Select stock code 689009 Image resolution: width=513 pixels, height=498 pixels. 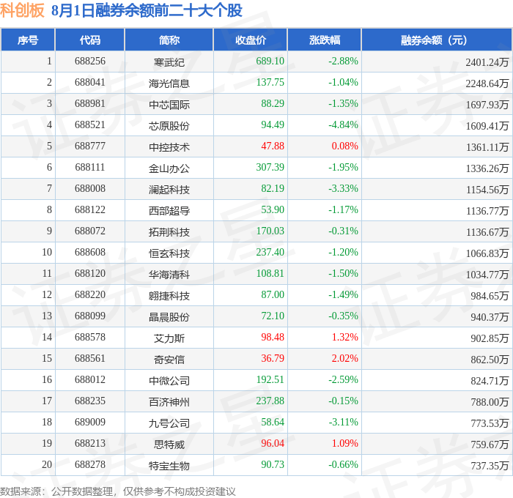tap(90, 423)
